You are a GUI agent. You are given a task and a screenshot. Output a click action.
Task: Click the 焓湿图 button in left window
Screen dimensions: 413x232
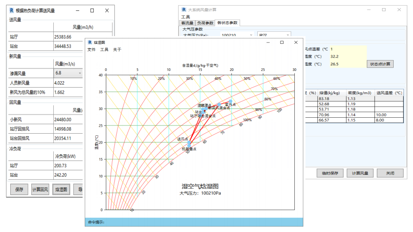(61, 189)
